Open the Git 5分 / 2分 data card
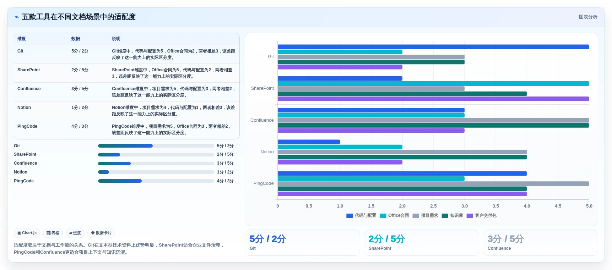The image size is (612, 270). tap(302, 243)
